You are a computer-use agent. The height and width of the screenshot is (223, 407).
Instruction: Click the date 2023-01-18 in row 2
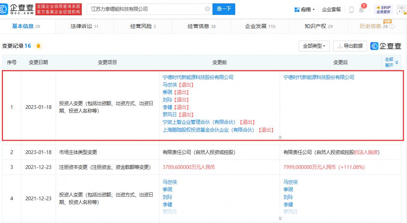tap(38, 152)
